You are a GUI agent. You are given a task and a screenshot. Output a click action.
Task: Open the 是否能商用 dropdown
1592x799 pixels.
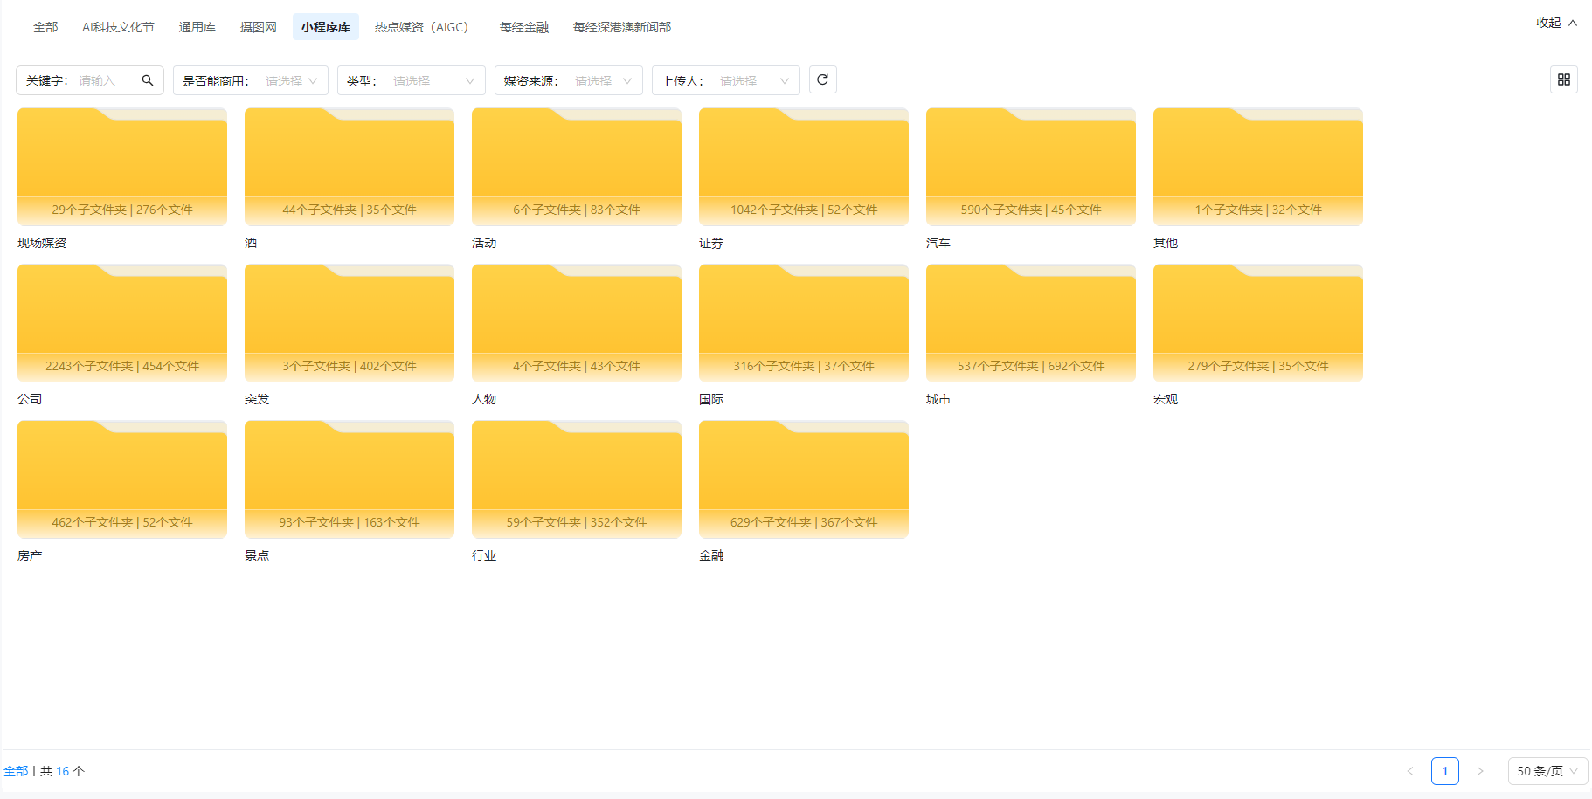(251, 80)
